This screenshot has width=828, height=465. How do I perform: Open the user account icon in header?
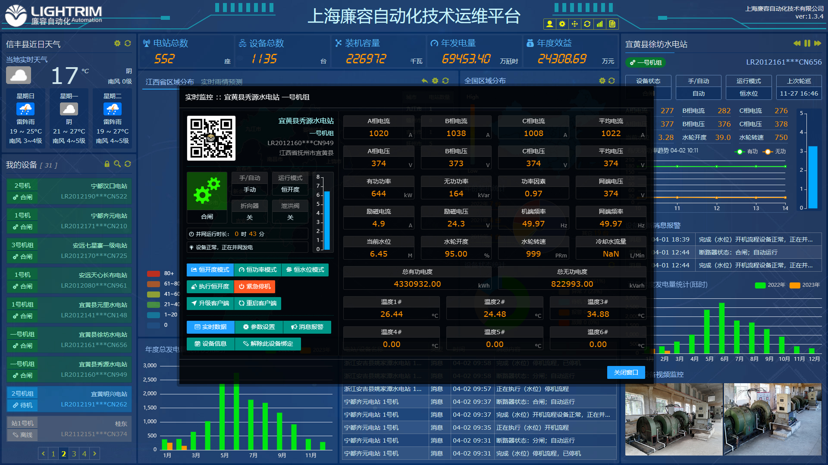(549, 24)
